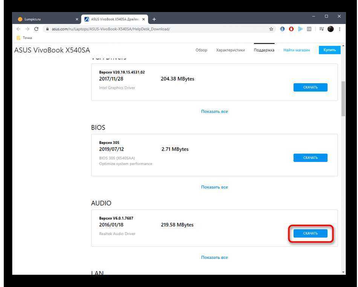Close the Lumpics.ru tab
The height and width of the screenshot is (287, 358).
click(x=77, y=19)
